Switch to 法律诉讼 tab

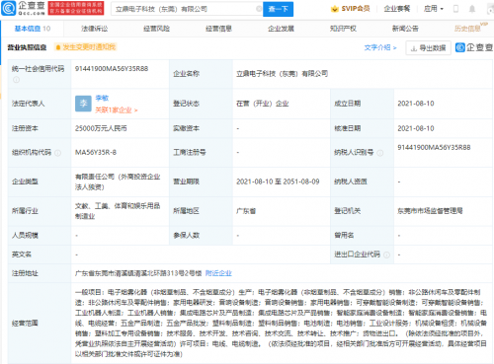(x=95, y=29)
